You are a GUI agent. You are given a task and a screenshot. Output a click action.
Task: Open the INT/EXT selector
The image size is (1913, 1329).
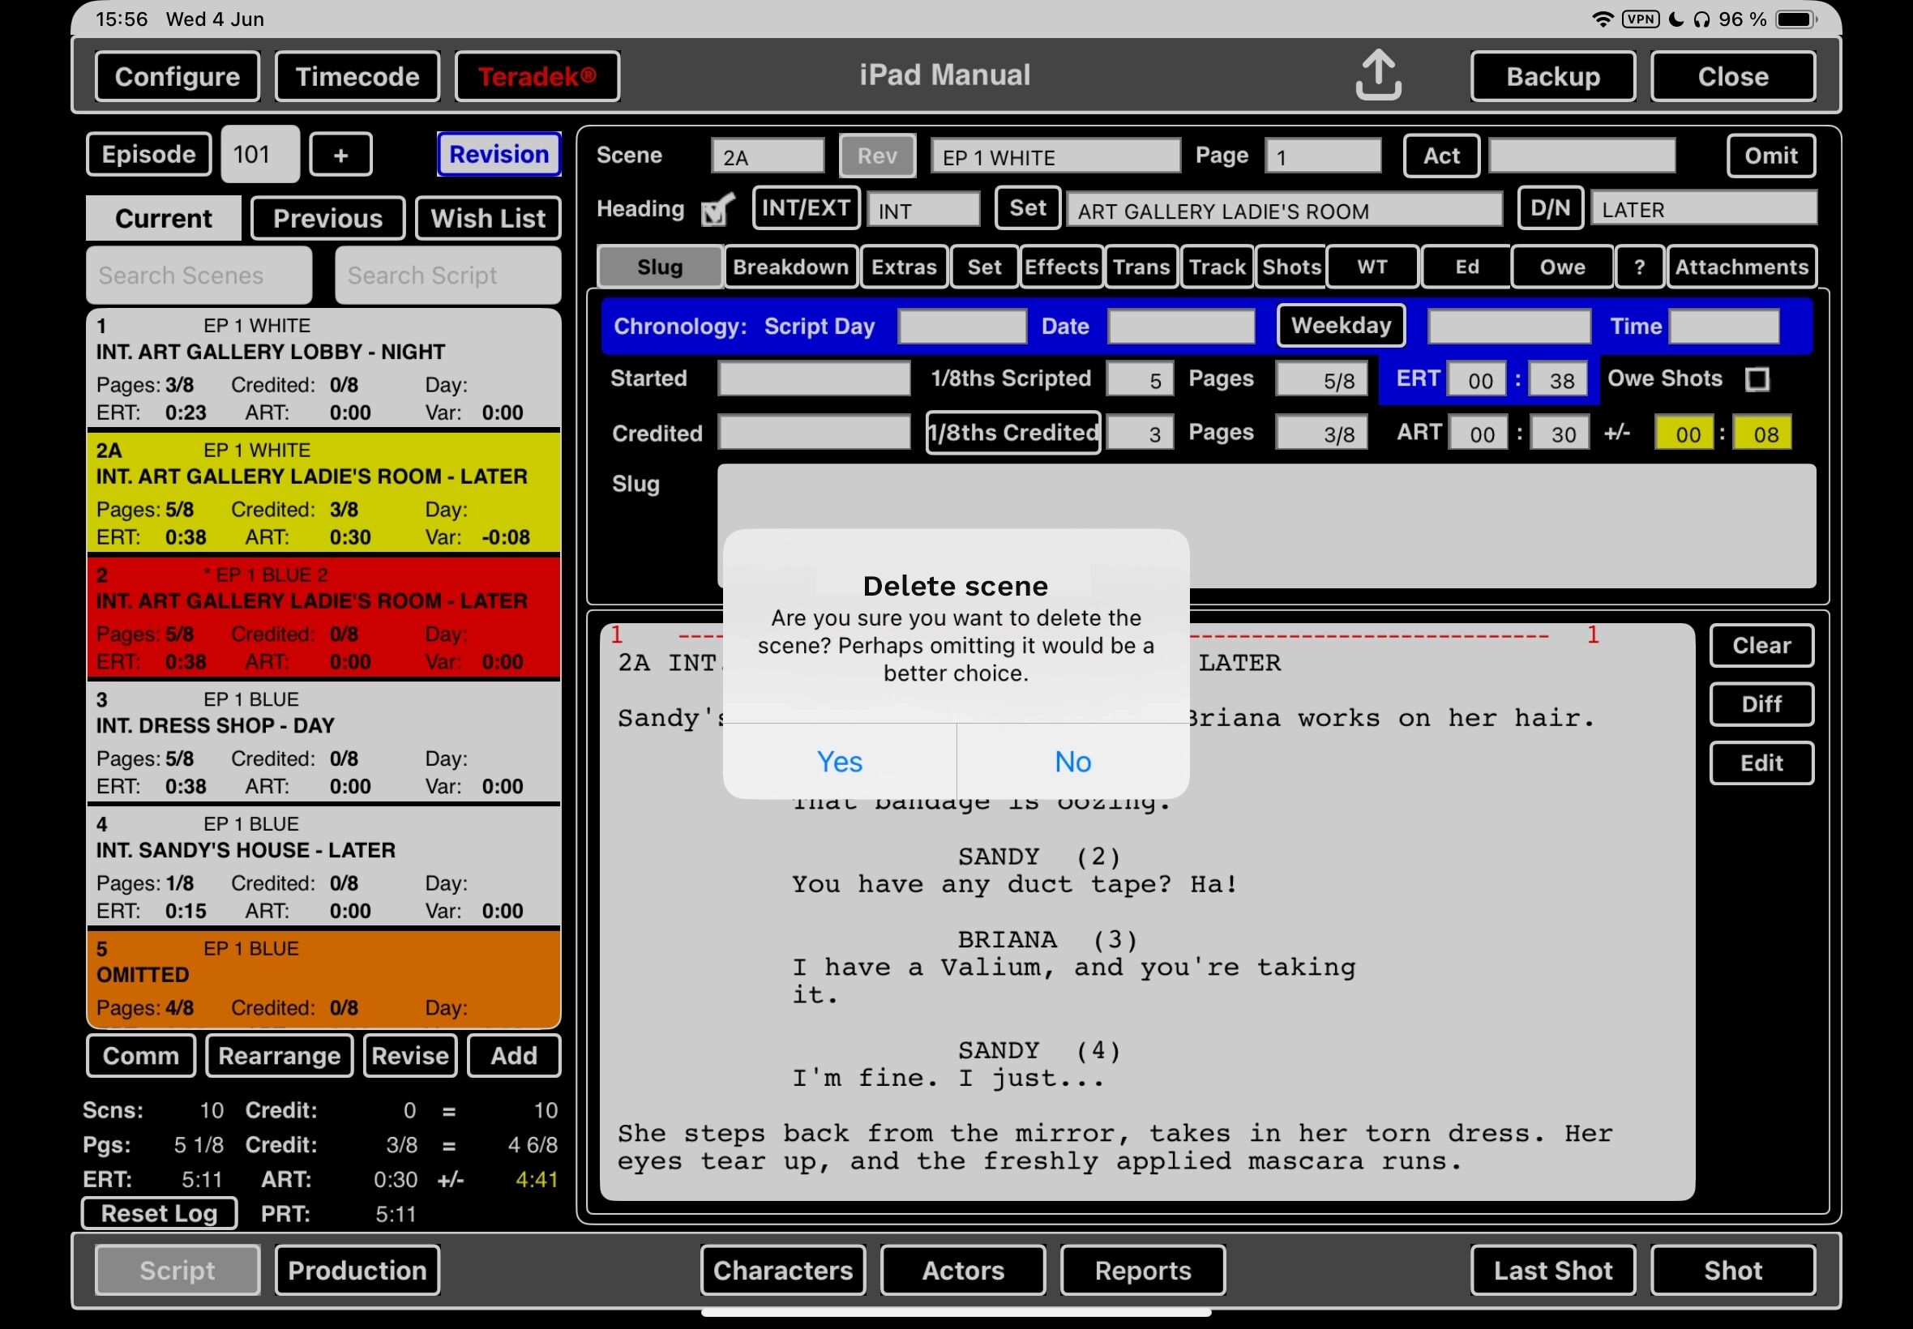point(804,208)
